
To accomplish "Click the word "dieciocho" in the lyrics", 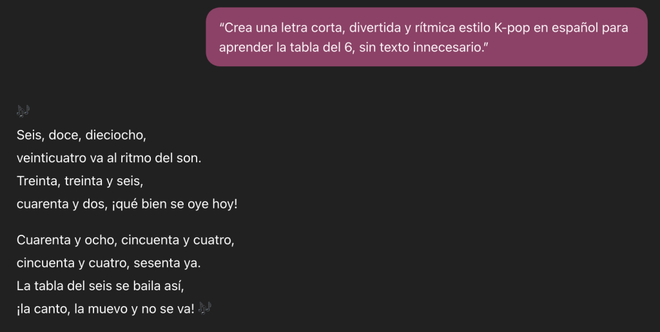I will coord(120,136).
